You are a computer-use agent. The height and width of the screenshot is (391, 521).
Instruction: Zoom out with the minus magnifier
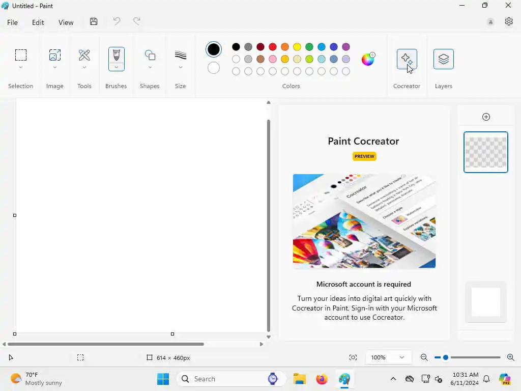click(x=424, y=357)
